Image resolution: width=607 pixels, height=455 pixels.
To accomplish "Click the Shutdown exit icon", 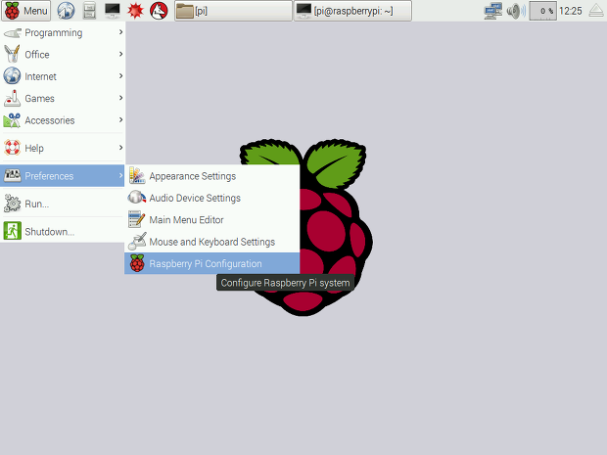I will pos(12,231).
